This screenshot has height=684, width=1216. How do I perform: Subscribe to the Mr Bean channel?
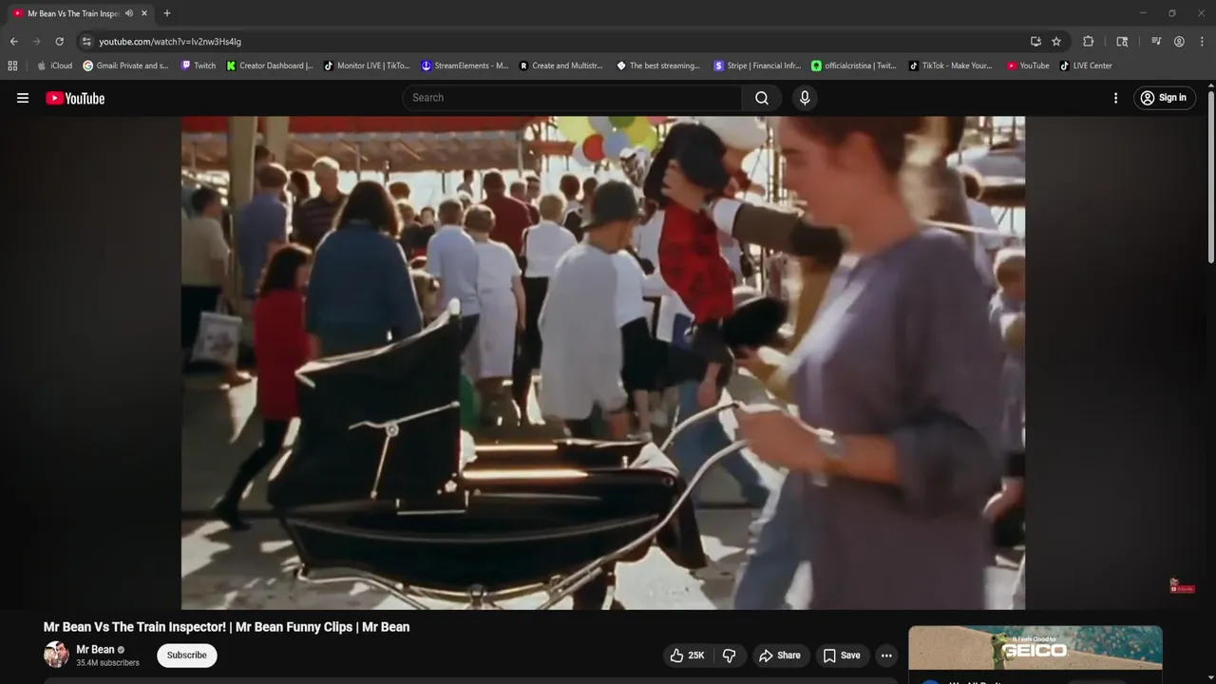186,655
